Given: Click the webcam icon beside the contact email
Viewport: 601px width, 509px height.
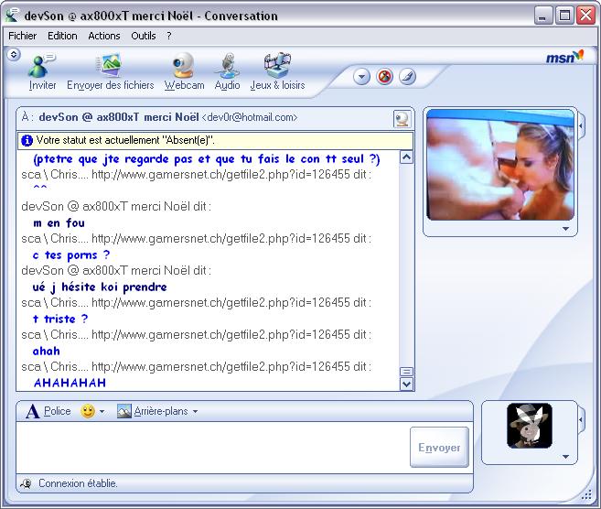Looking at the screenshot, I should click(x=402, y=119).
